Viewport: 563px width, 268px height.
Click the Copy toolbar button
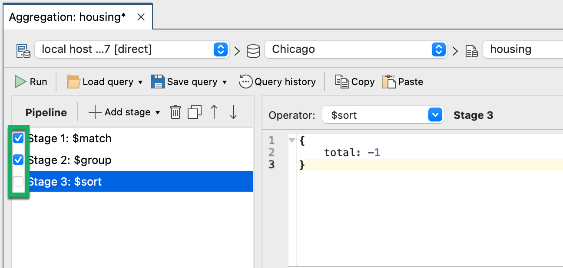click(x=355, y=82)
